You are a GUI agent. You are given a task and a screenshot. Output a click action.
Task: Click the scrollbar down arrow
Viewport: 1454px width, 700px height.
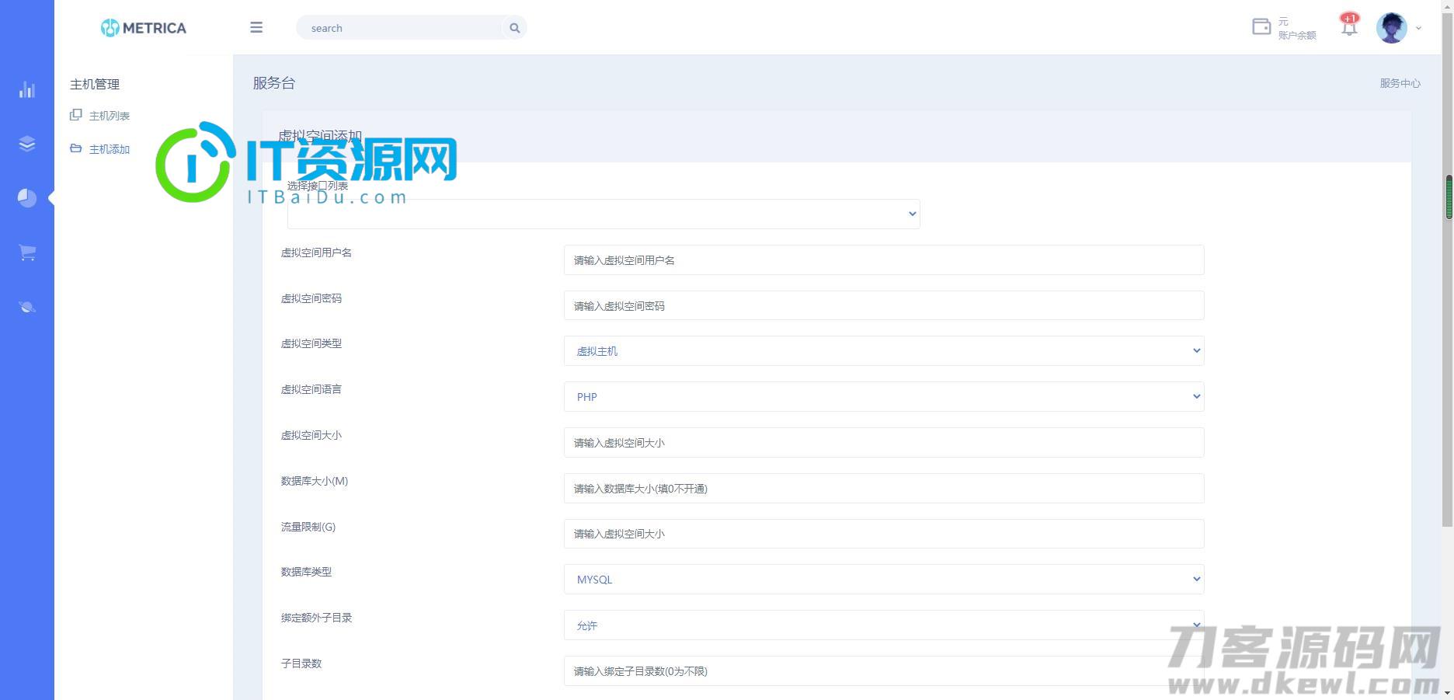pos(1448,693)
